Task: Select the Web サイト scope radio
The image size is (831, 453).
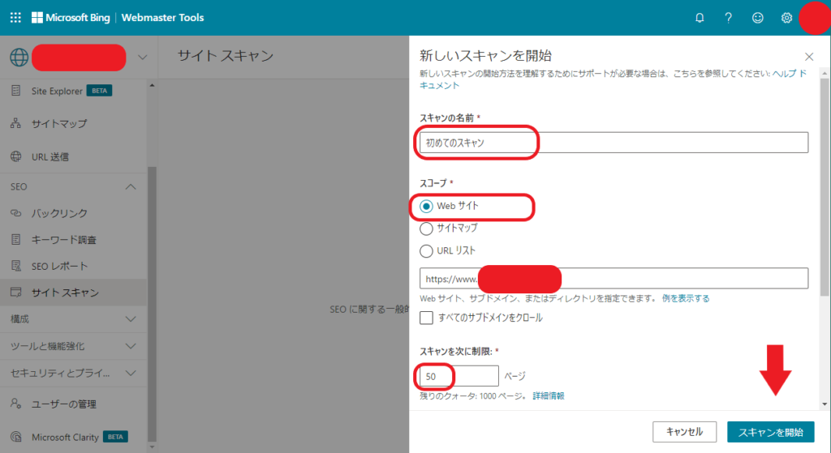Action: (426, 207)
